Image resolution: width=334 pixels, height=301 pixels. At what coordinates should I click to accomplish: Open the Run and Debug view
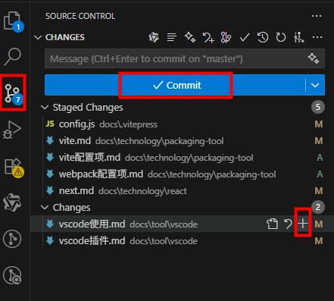tap(12, 130)
